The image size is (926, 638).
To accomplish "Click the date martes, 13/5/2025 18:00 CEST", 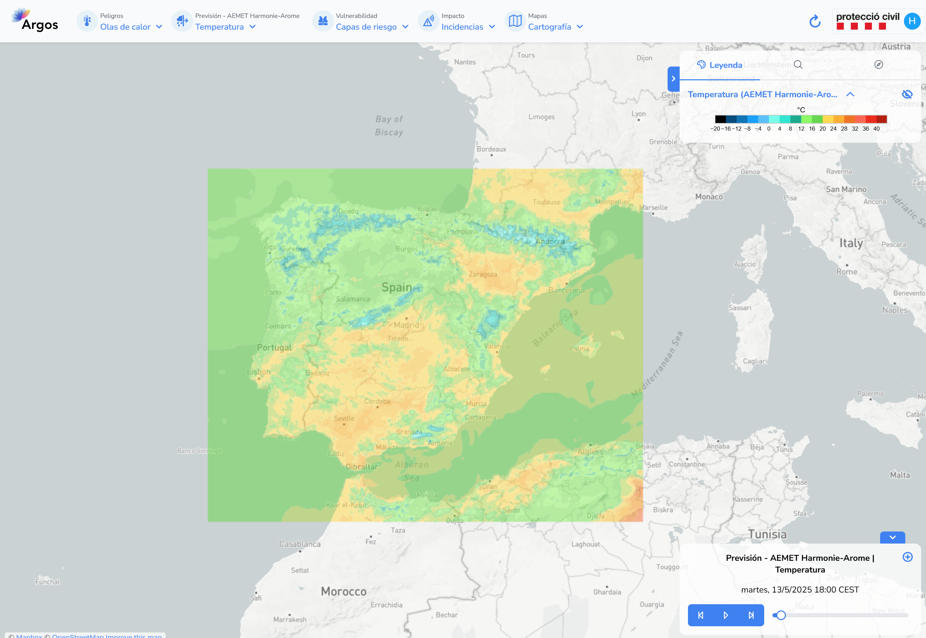I will coord(800,590).
